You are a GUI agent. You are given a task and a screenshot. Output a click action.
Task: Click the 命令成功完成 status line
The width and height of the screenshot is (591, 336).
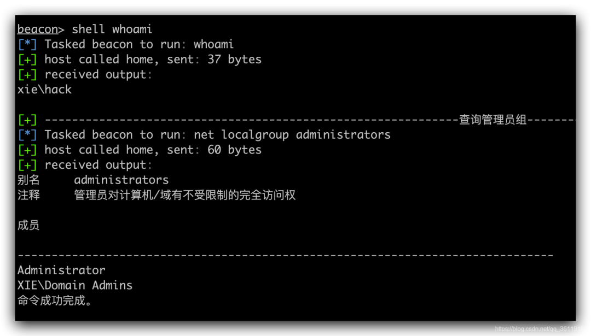tap(55, 300)
